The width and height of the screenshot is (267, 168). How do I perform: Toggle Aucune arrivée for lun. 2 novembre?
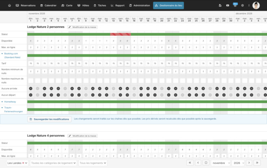[38, 88]
